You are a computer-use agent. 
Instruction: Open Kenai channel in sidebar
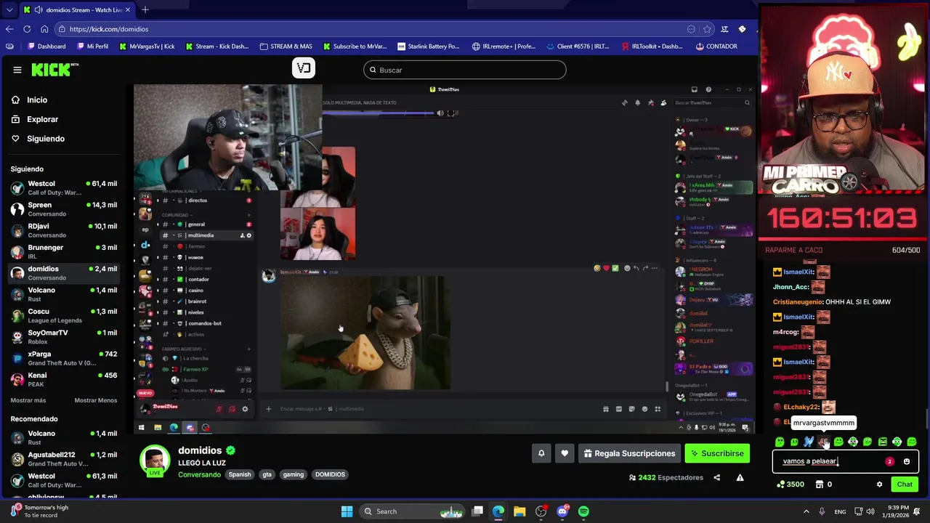64,380
